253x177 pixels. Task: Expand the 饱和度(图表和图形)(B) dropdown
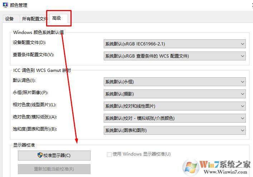point(174,130)
